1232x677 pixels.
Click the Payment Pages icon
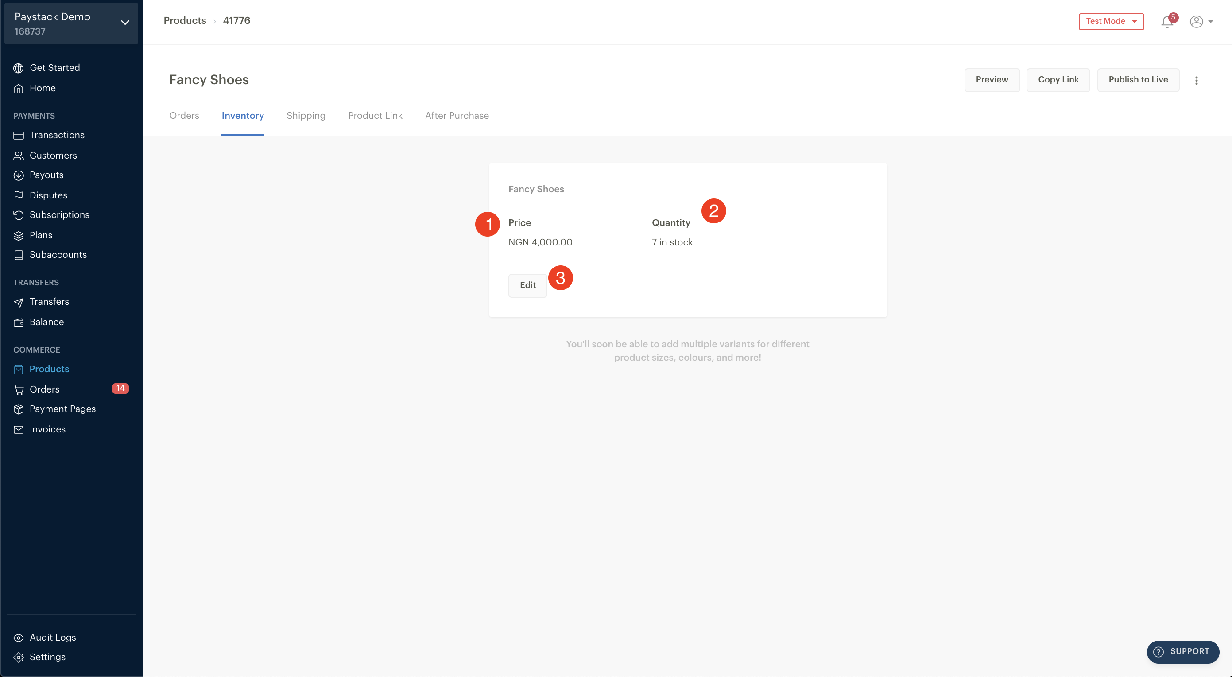click(x=18, y=409)
